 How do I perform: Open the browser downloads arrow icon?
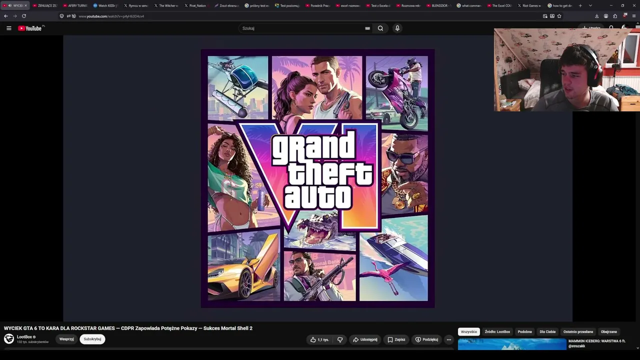coord(596,16)
